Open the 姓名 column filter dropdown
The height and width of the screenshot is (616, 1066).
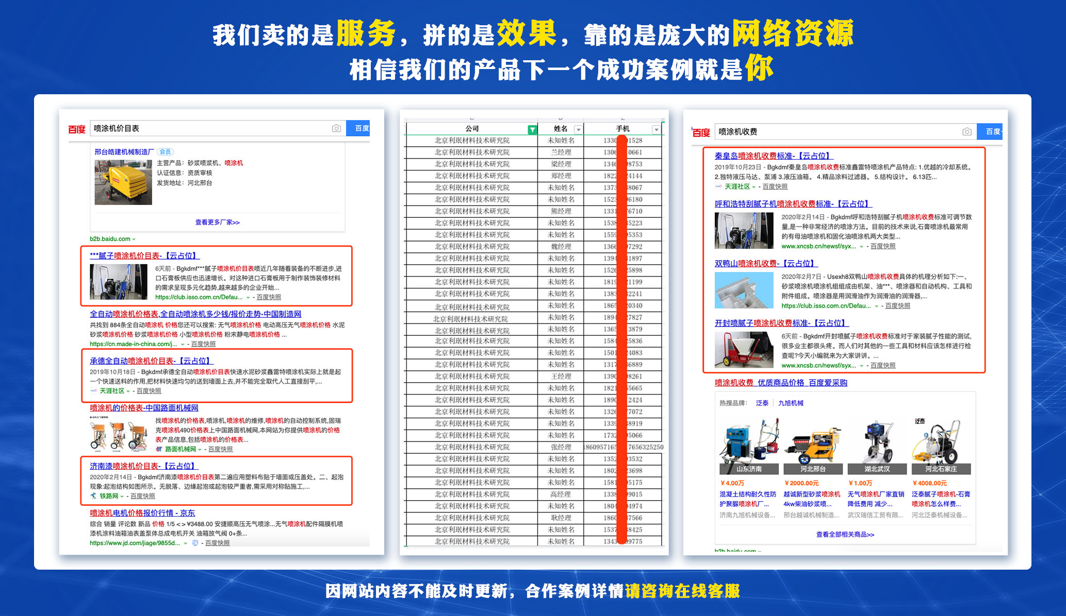(x=578, y=129)
